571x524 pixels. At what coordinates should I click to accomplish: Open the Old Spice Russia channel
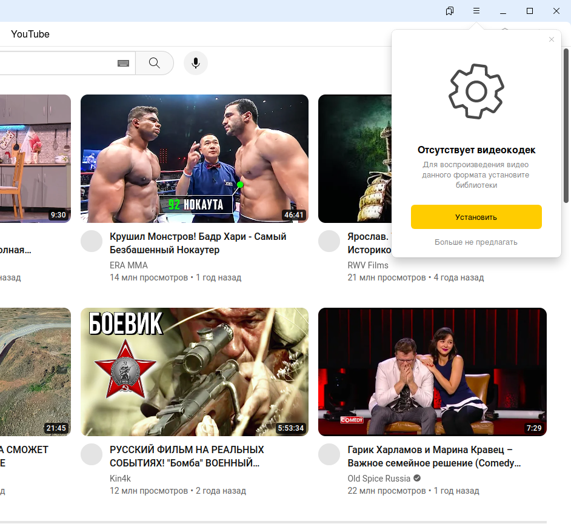[379, 479]
